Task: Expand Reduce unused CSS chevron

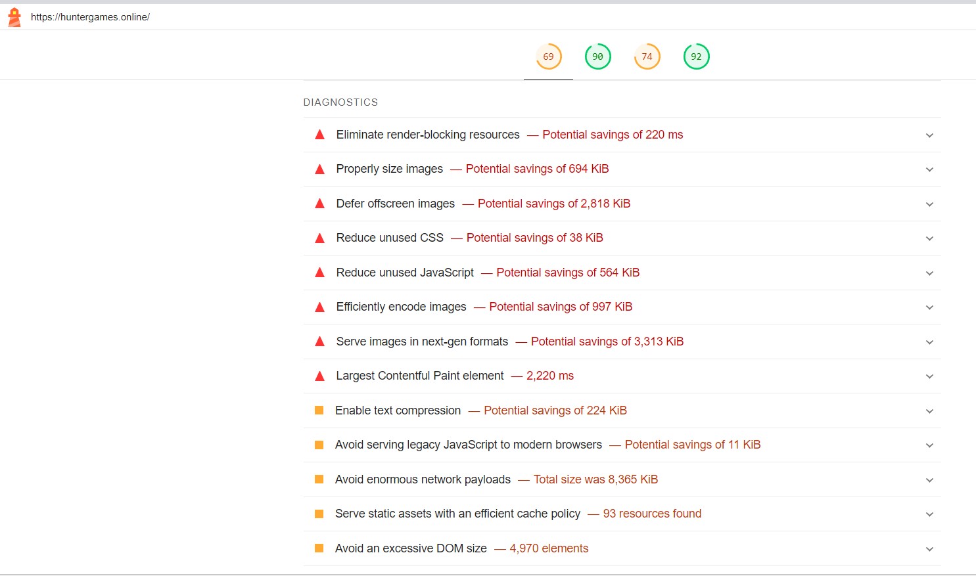Action: 929,238
